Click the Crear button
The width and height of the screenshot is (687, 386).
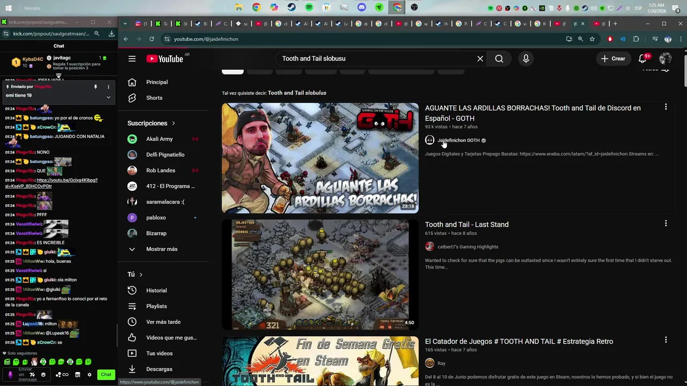613,58
